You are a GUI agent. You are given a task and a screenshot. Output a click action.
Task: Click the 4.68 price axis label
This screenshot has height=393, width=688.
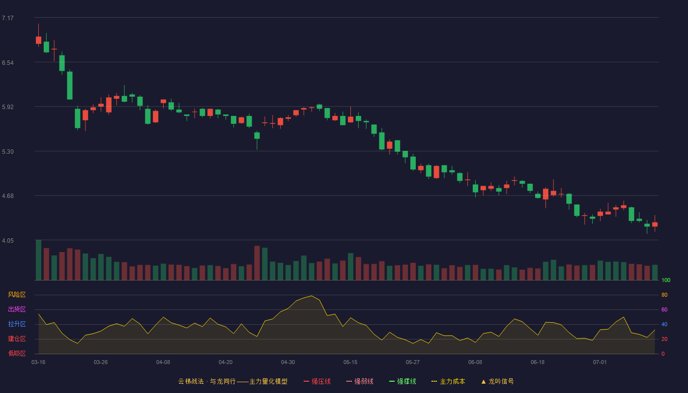coord(8,196)
